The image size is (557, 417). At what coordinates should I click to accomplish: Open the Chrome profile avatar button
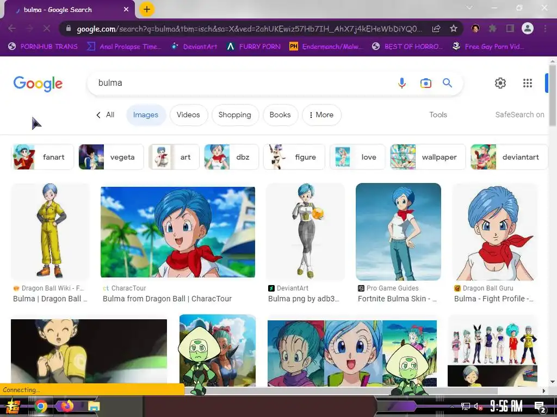[x=528, y=28]
